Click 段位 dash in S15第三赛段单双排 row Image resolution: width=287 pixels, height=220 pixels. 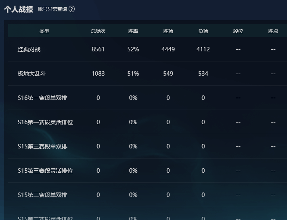[238, 146]
